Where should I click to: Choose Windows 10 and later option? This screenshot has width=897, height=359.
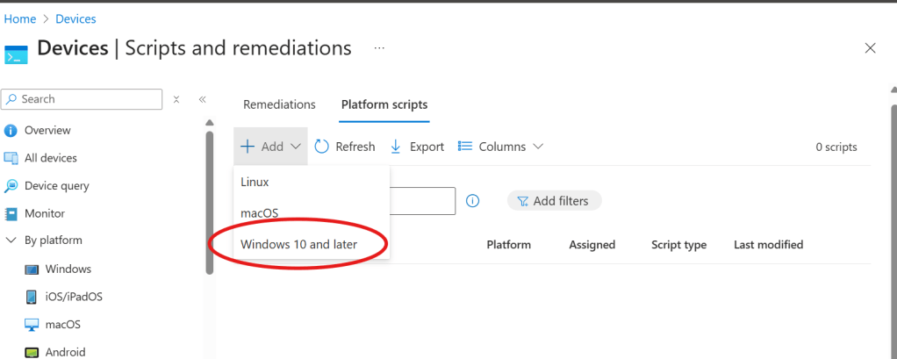[298, 244]
